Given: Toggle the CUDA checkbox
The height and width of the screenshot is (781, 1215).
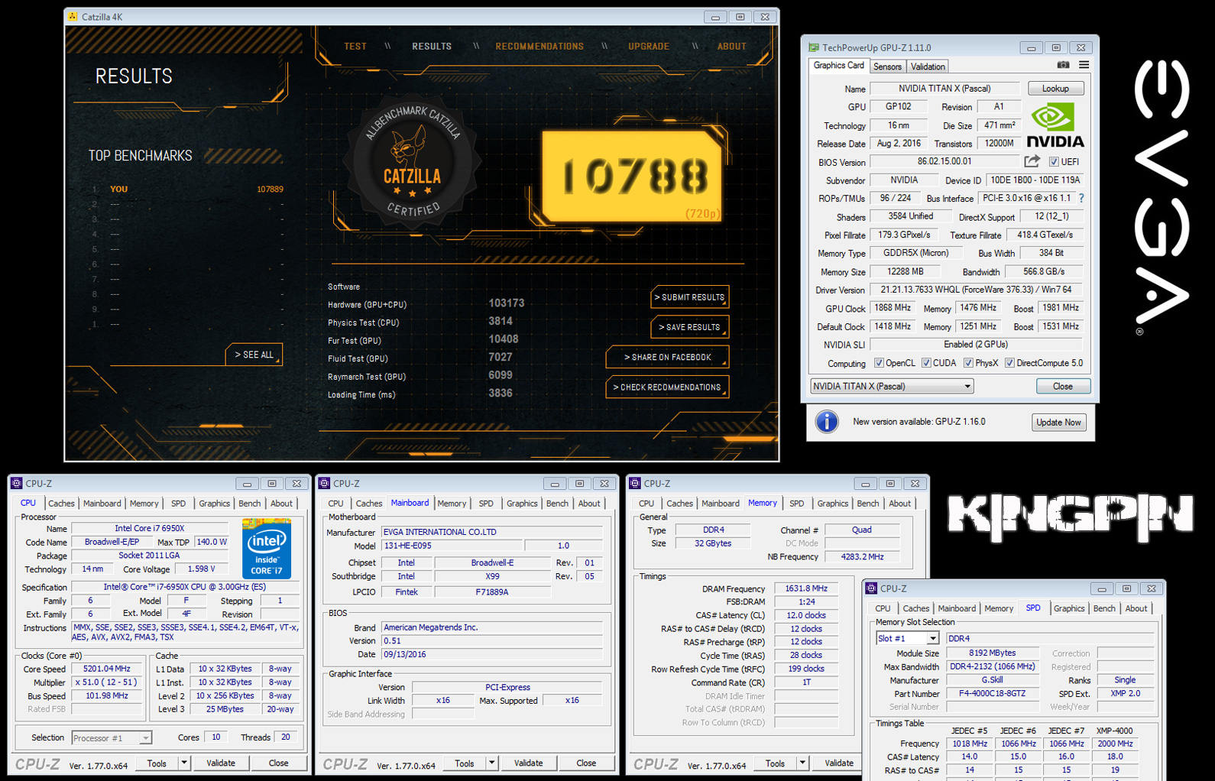Looking at the screenshot, I should click(926, 363).
